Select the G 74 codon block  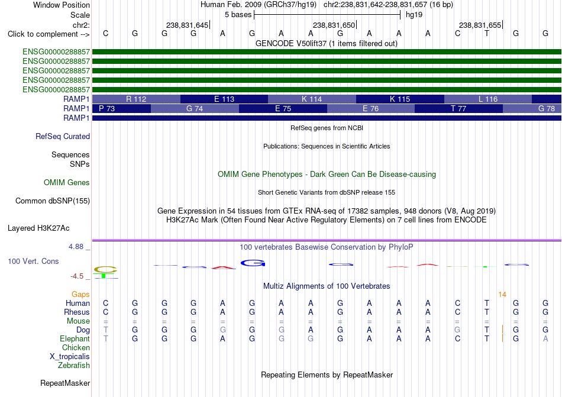pos(195,108)
